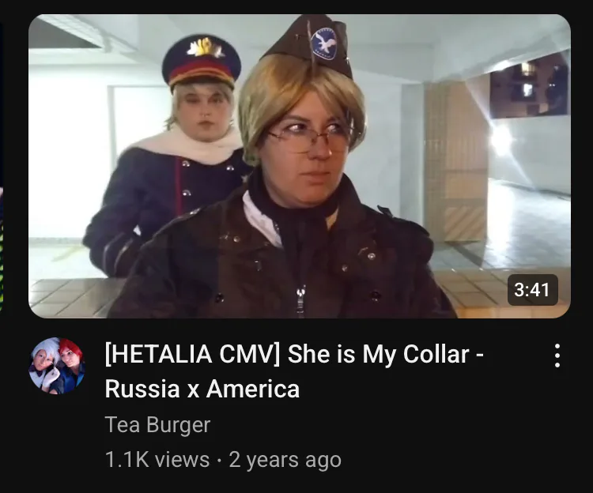Click the dark window in the thumbnail

tap(528, 87)
